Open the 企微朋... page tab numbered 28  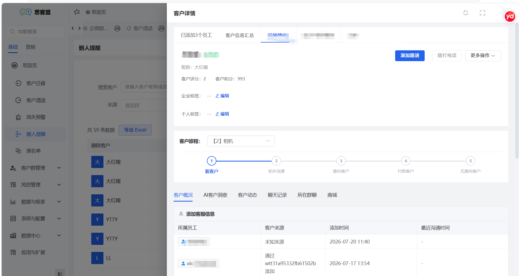(x=102, y=28)
